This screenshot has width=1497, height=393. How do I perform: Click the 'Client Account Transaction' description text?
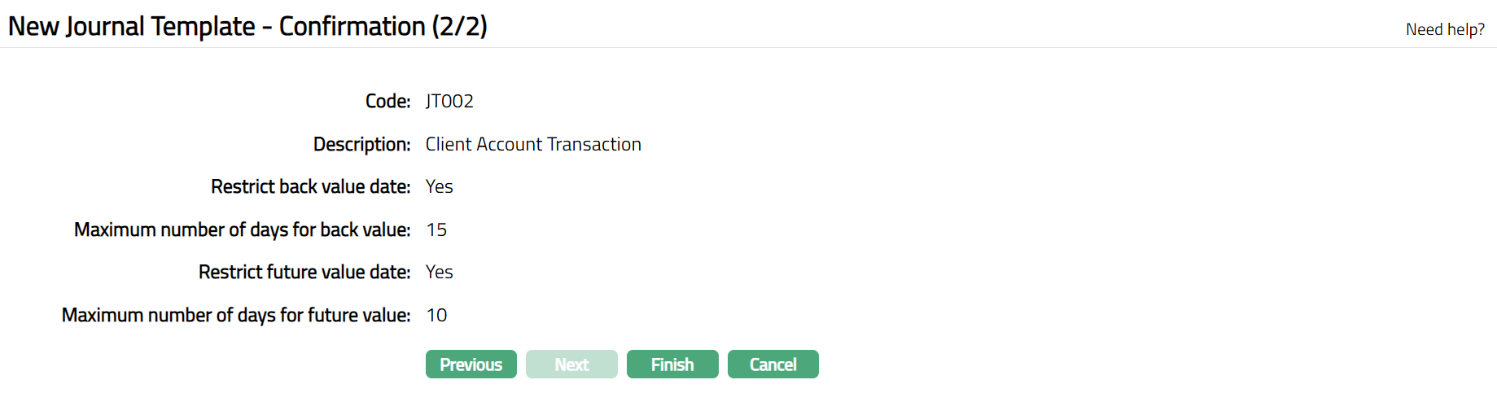click(533, 144)
